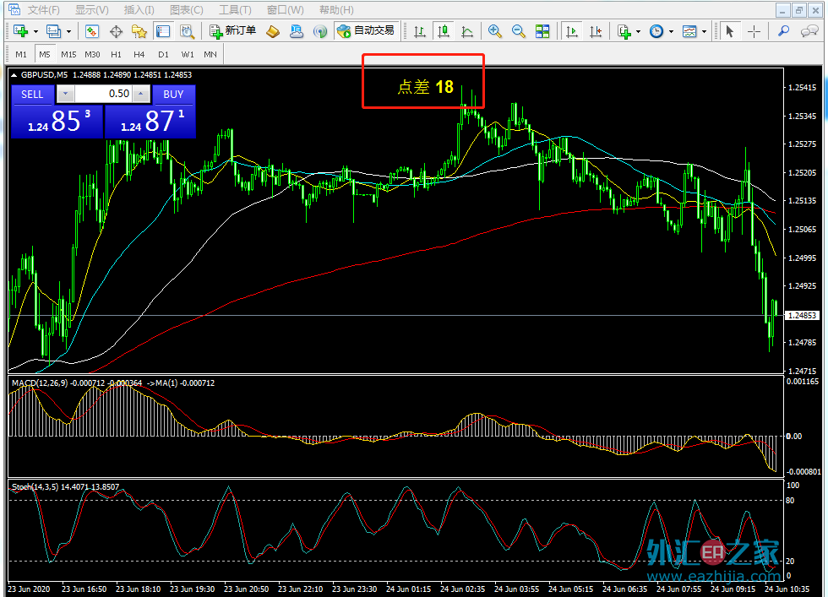Expand the Templates dropdown arrow
828x597 pixels.
(x=704, y=32)
